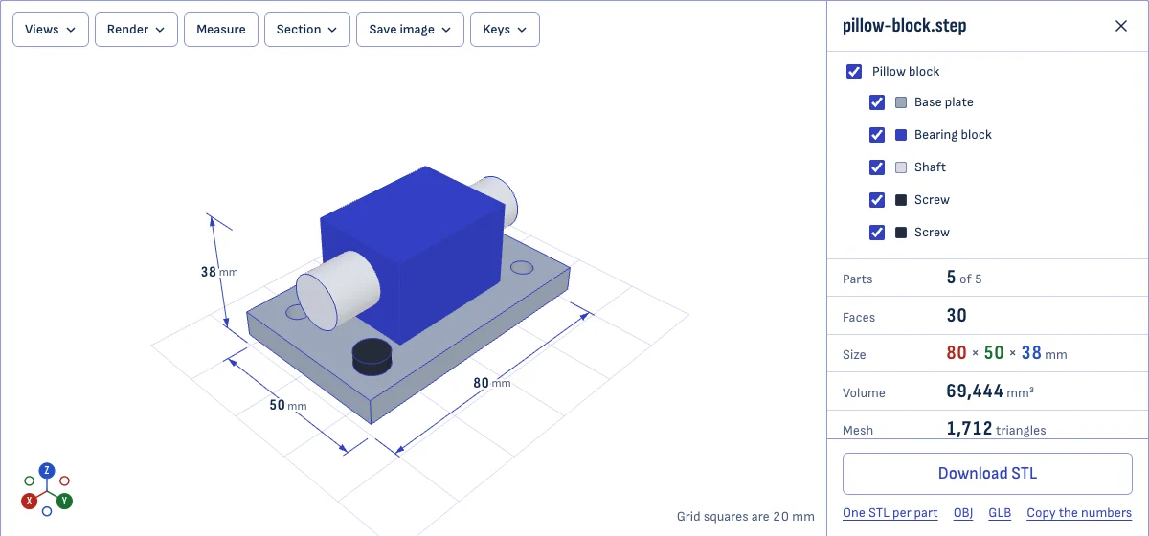1149x536 pixels.
Task: Click the Z axis on the orientation gizmo
Action: (46, 470)
